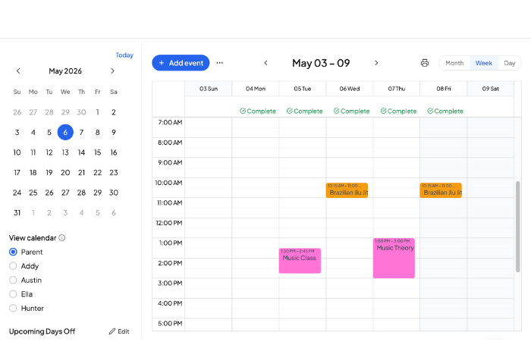Click the Complete check for 07 Thu
531x364 pixels.
tap(398, 111)
